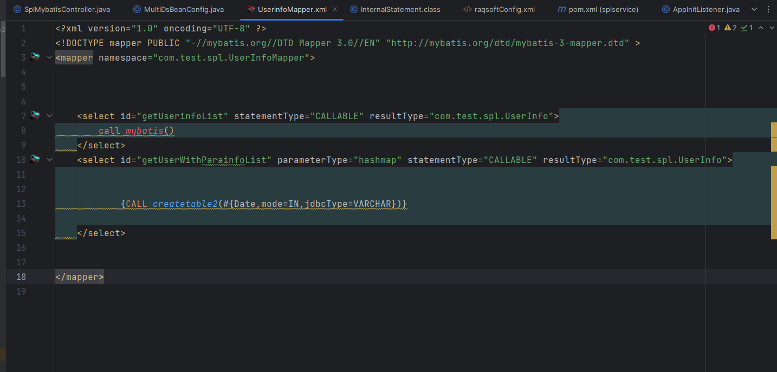Click the warning stripe marker beside line 13
The width and height of the screenshot is (777, 372).
coord(774,203)
